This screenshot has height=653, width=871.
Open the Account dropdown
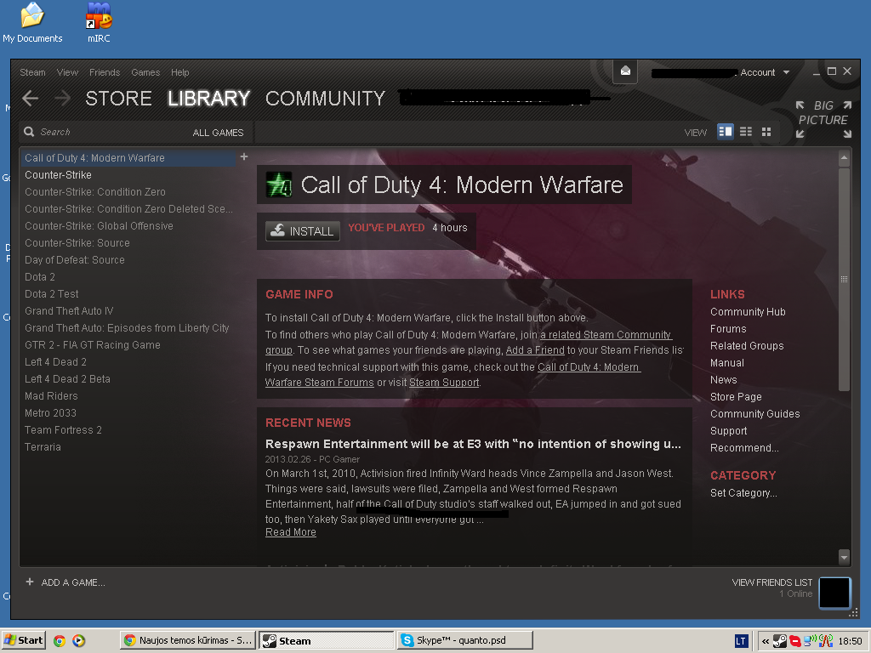[765, 72]
